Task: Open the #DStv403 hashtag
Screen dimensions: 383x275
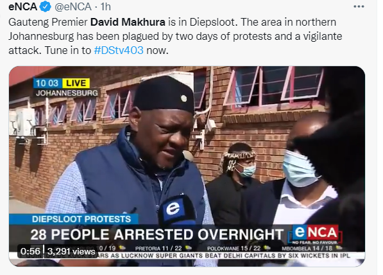Action: pos(119,50)
